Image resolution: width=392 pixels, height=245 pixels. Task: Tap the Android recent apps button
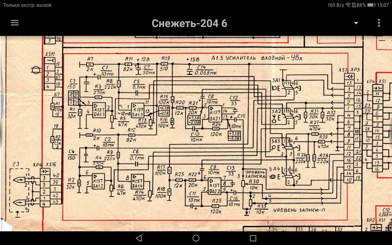pos(253,238)
